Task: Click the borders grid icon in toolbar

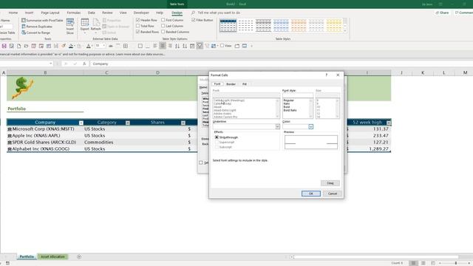Action: pyautogui.click(x=126, y=46)
